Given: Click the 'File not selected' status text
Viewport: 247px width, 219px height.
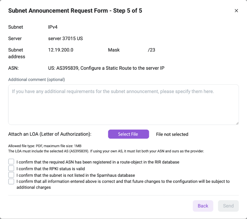Looking at the screenshot, I should (172, 134).
